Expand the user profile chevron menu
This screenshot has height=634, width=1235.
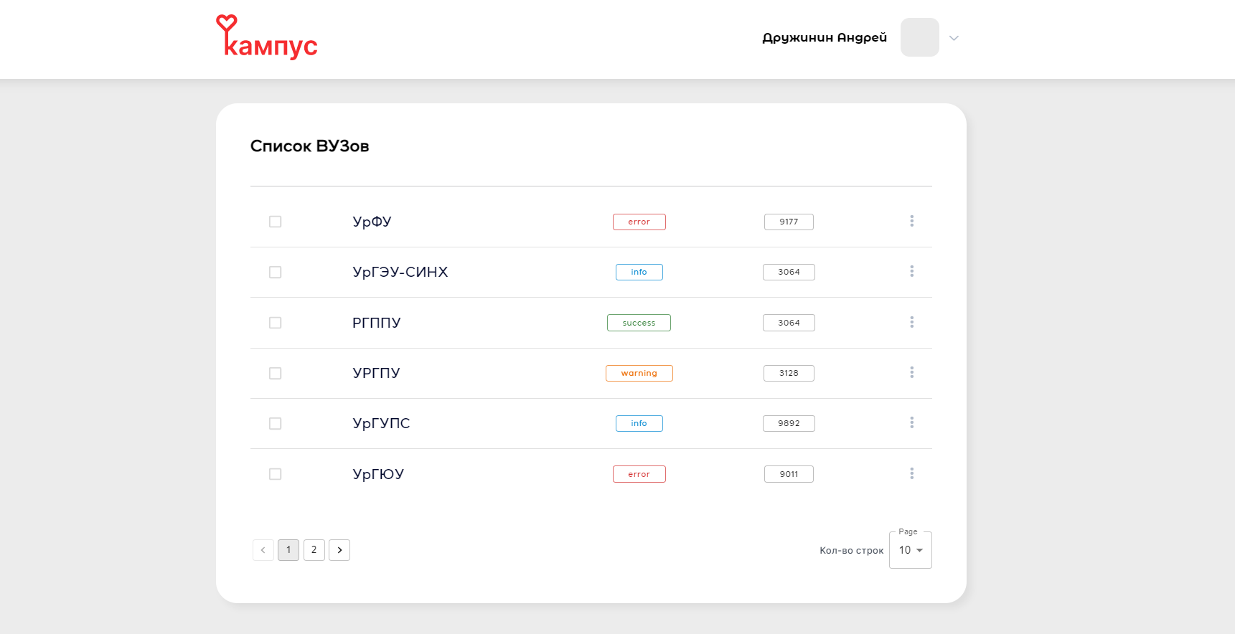click(954, 38)
